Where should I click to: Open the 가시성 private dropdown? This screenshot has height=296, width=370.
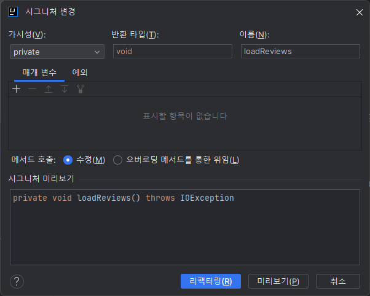57,52
